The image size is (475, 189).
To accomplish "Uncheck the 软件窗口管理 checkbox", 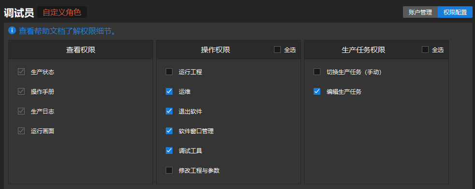I will 169,131.
